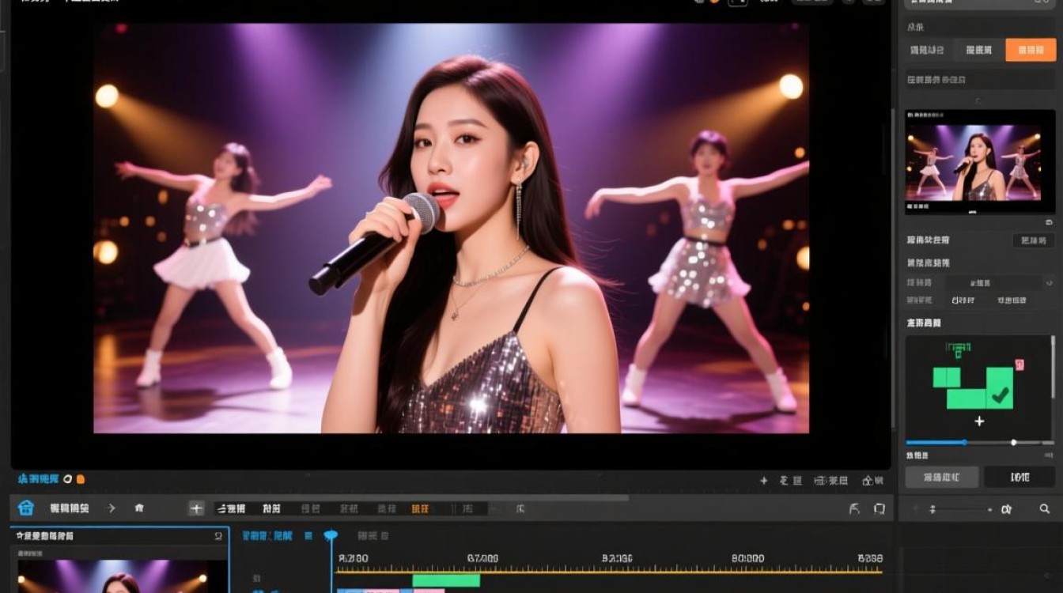
Task: Click the magnifying glass search icon
Action: (1046, 510)
